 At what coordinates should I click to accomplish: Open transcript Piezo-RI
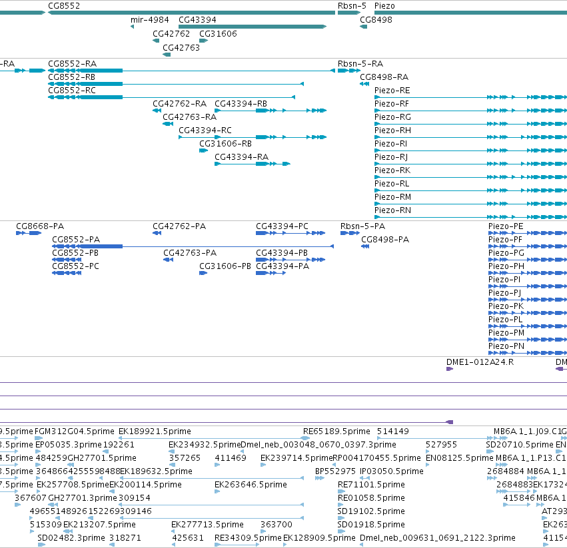coord(390,144)
